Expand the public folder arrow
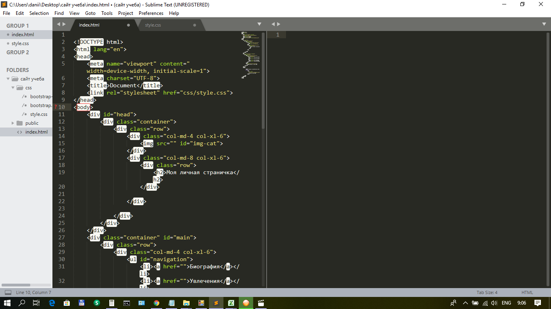 (13, 123)
